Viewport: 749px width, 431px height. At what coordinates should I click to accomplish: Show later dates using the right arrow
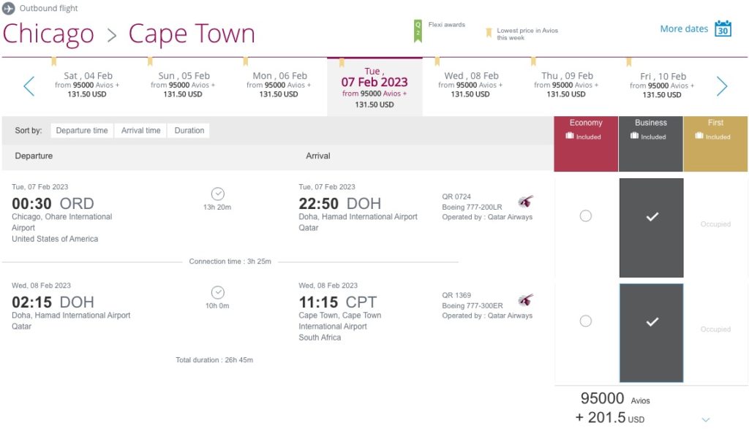pos(722,85)
